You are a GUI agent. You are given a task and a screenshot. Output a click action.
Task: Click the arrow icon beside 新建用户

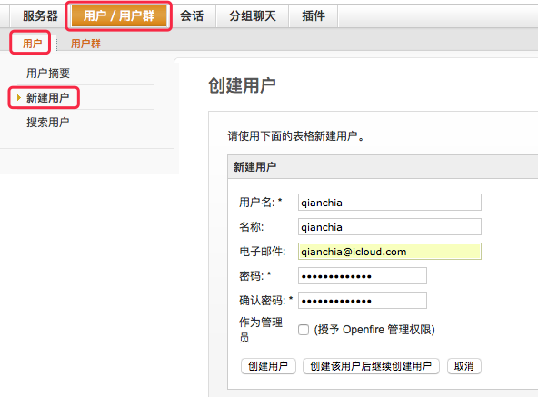(19, 98)
